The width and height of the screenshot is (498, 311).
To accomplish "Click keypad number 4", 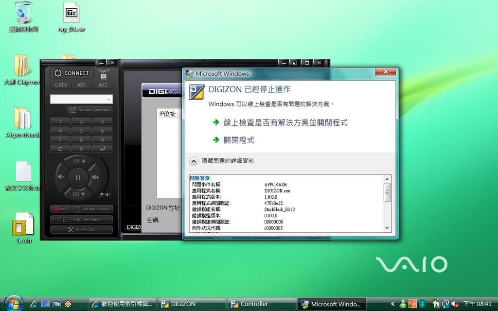I will click(x=60, y=131).
